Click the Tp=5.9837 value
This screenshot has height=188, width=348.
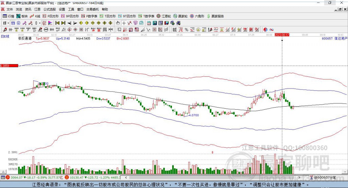click(x=42, y=38)
